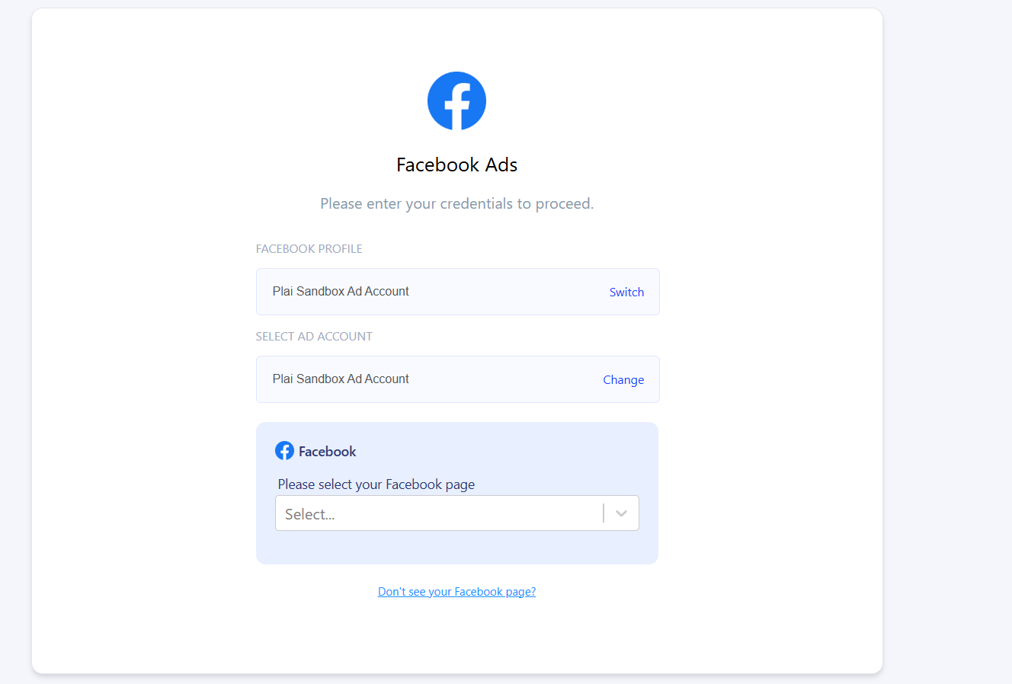Open the "Don't see your Facebook page?" link
The height and width of the screenshot is (684, 1012).
(x=456, y=592)
